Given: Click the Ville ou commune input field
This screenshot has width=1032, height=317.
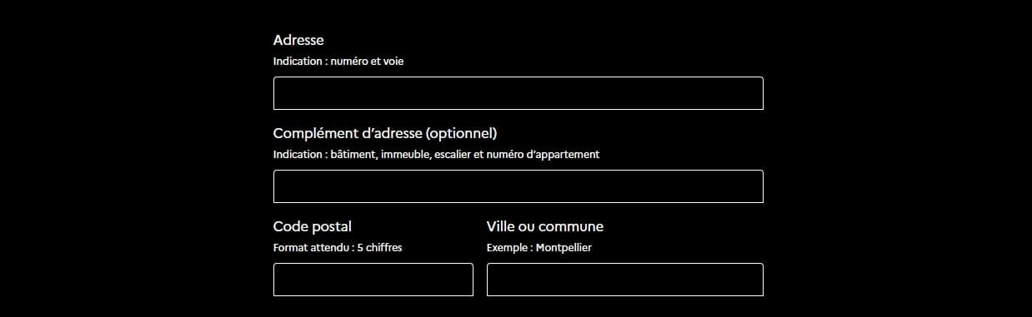Looking at the screenshot, I should [624, 280].
